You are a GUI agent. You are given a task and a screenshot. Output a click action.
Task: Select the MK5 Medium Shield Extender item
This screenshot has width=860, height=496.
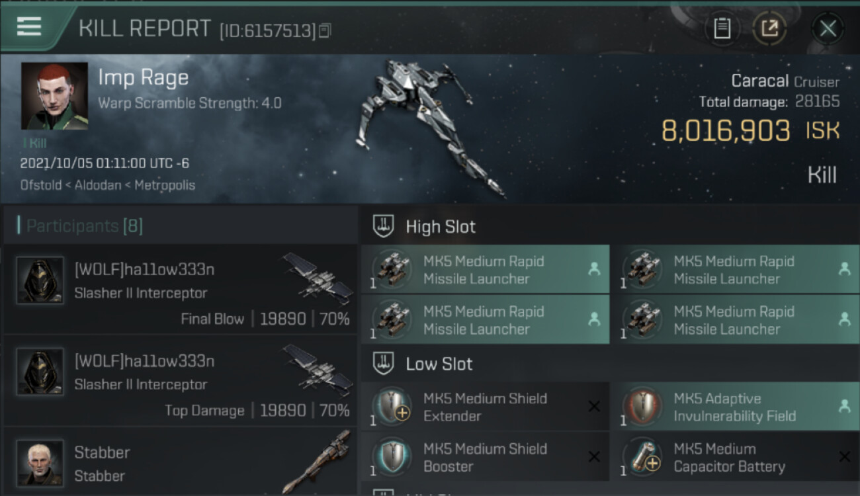484,407
